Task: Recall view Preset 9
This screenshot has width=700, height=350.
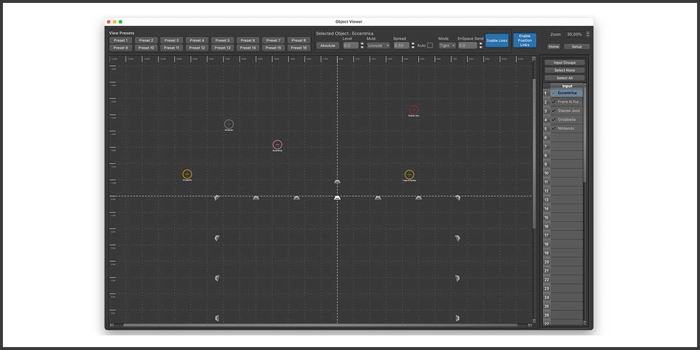Action: (120, 48)
